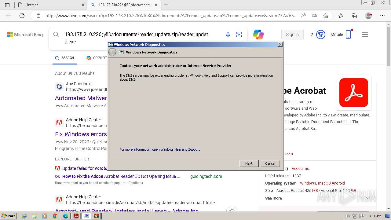391x220 pixels.
Task: Expand dropdown arrow beside helpx.adobe.com URL
Action: (x=214, y=203)
